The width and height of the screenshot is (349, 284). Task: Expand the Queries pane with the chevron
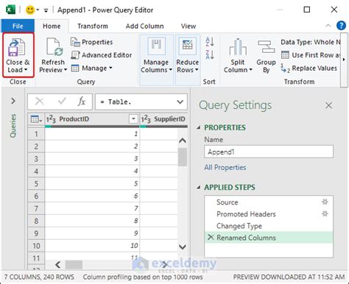point(13,101)
